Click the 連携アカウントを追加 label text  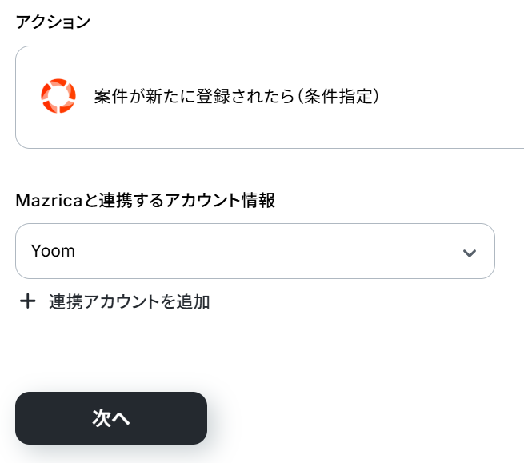point(130,301)
